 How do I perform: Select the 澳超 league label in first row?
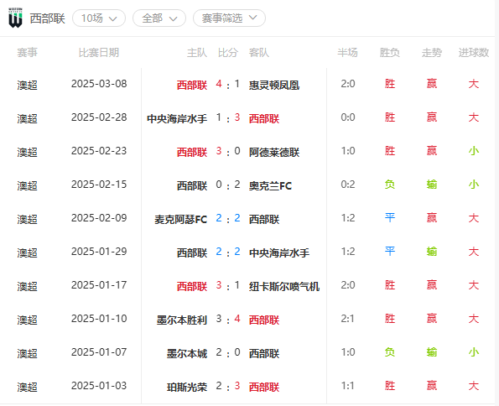(x=28, y=85)
